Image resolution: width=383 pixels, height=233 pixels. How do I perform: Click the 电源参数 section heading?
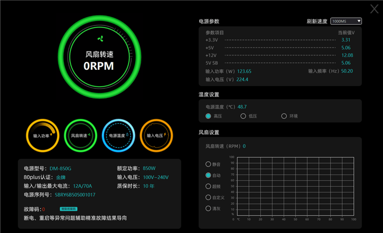click(209, 22)
